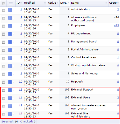120x124 pixels.
Task: Open the action menu for Portal Administrators row
Action: 11,50
